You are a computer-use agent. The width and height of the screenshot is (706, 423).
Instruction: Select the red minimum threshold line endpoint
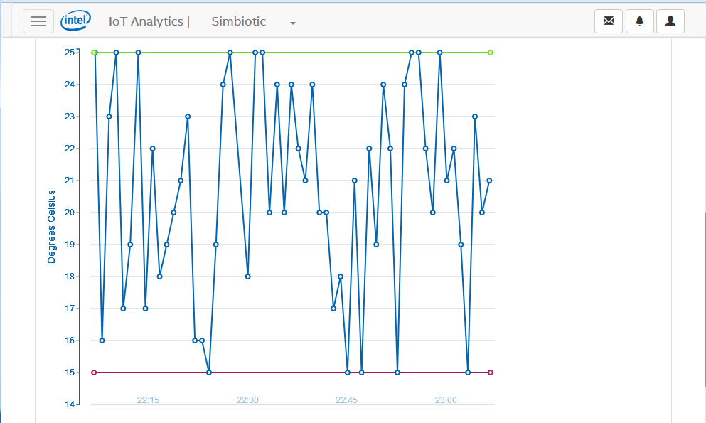pos(489,371)
